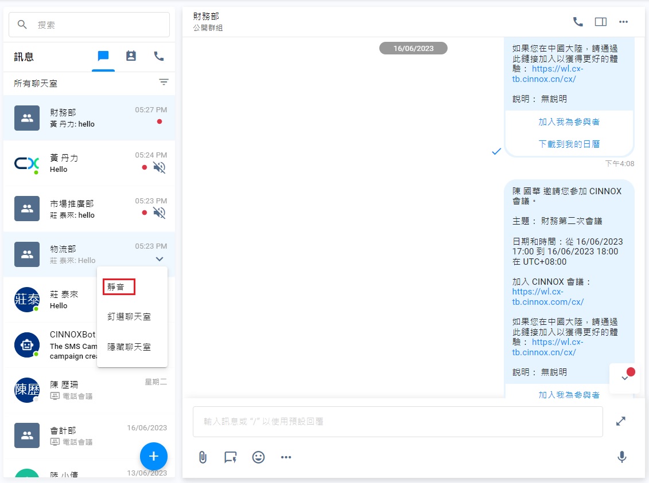Open the emoji picker icon
Screen dimensions: 649x483
pyautogui.click(x=258, y=457)
